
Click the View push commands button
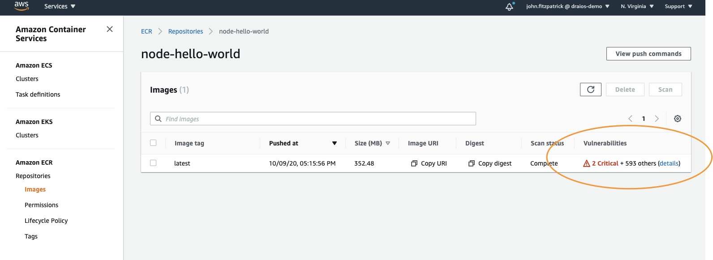[x=649, y=54]
